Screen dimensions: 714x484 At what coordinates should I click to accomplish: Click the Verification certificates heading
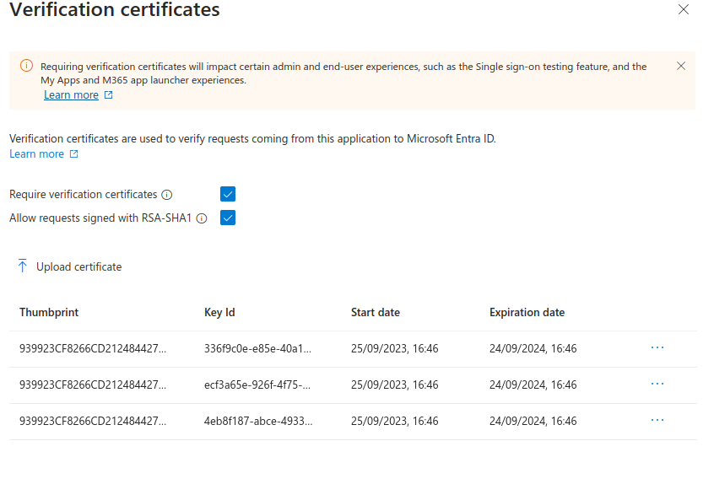tap(115, 9)
